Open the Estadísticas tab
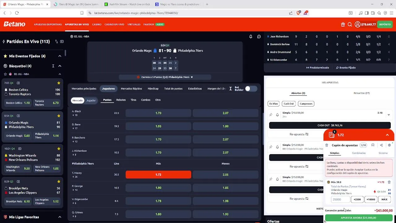Screen dimensions: 396x223 195,89
